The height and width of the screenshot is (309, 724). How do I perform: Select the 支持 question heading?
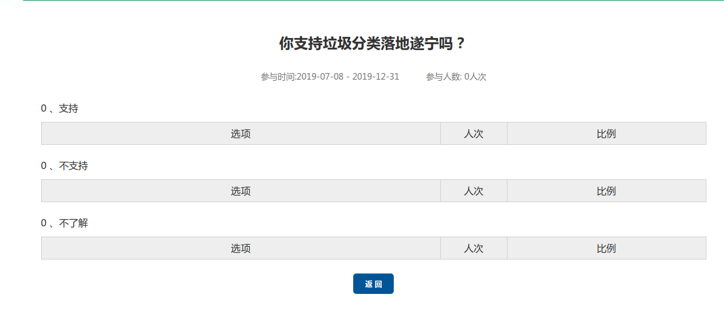[68, 109]
